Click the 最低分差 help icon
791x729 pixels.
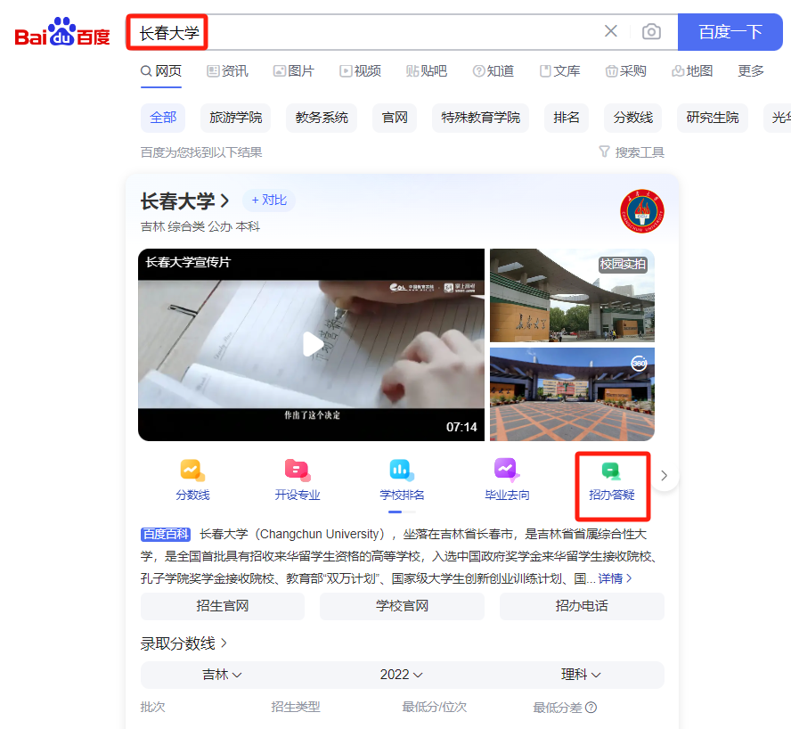coord(591,708)
